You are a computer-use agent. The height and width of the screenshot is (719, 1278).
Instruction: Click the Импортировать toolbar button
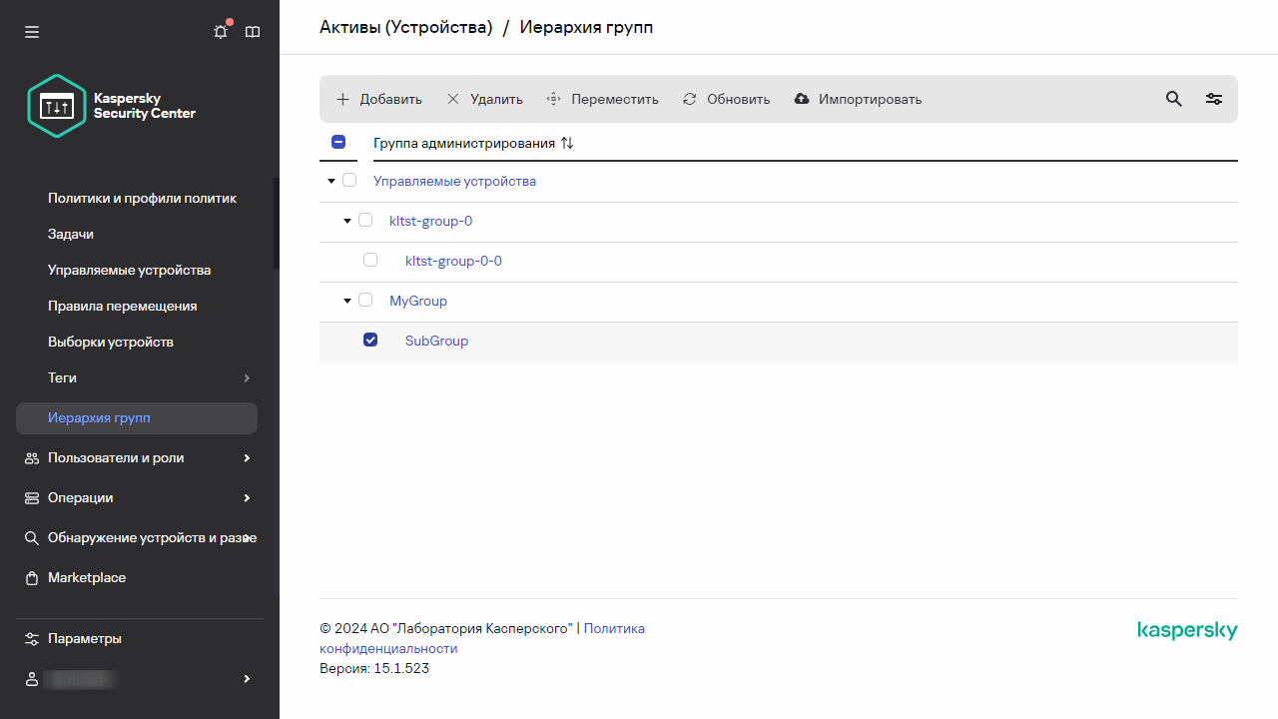[x=858, y=99]
